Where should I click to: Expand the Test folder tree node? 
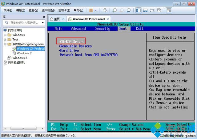(5, 40)
